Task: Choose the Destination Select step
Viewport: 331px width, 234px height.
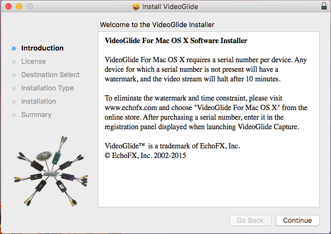Action: [x=50, y=75]
